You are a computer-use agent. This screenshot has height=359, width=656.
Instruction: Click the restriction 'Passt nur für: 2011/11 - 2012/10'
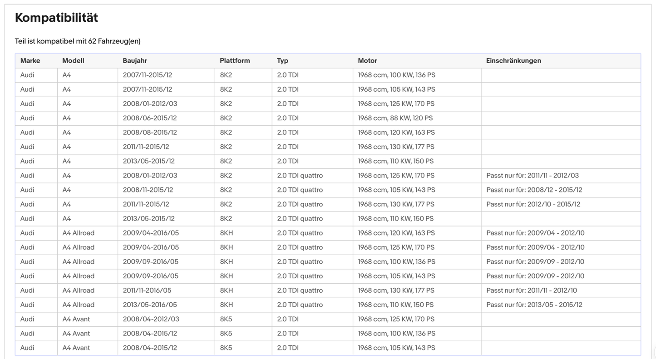[x=532, y=290]
